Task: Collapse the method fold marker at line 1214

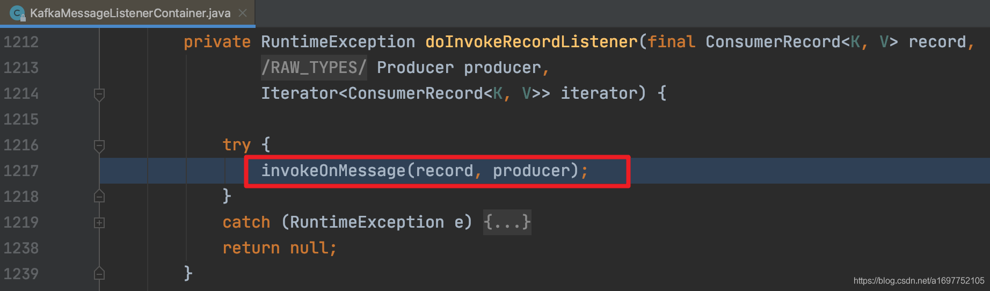Action: point(99,94)
